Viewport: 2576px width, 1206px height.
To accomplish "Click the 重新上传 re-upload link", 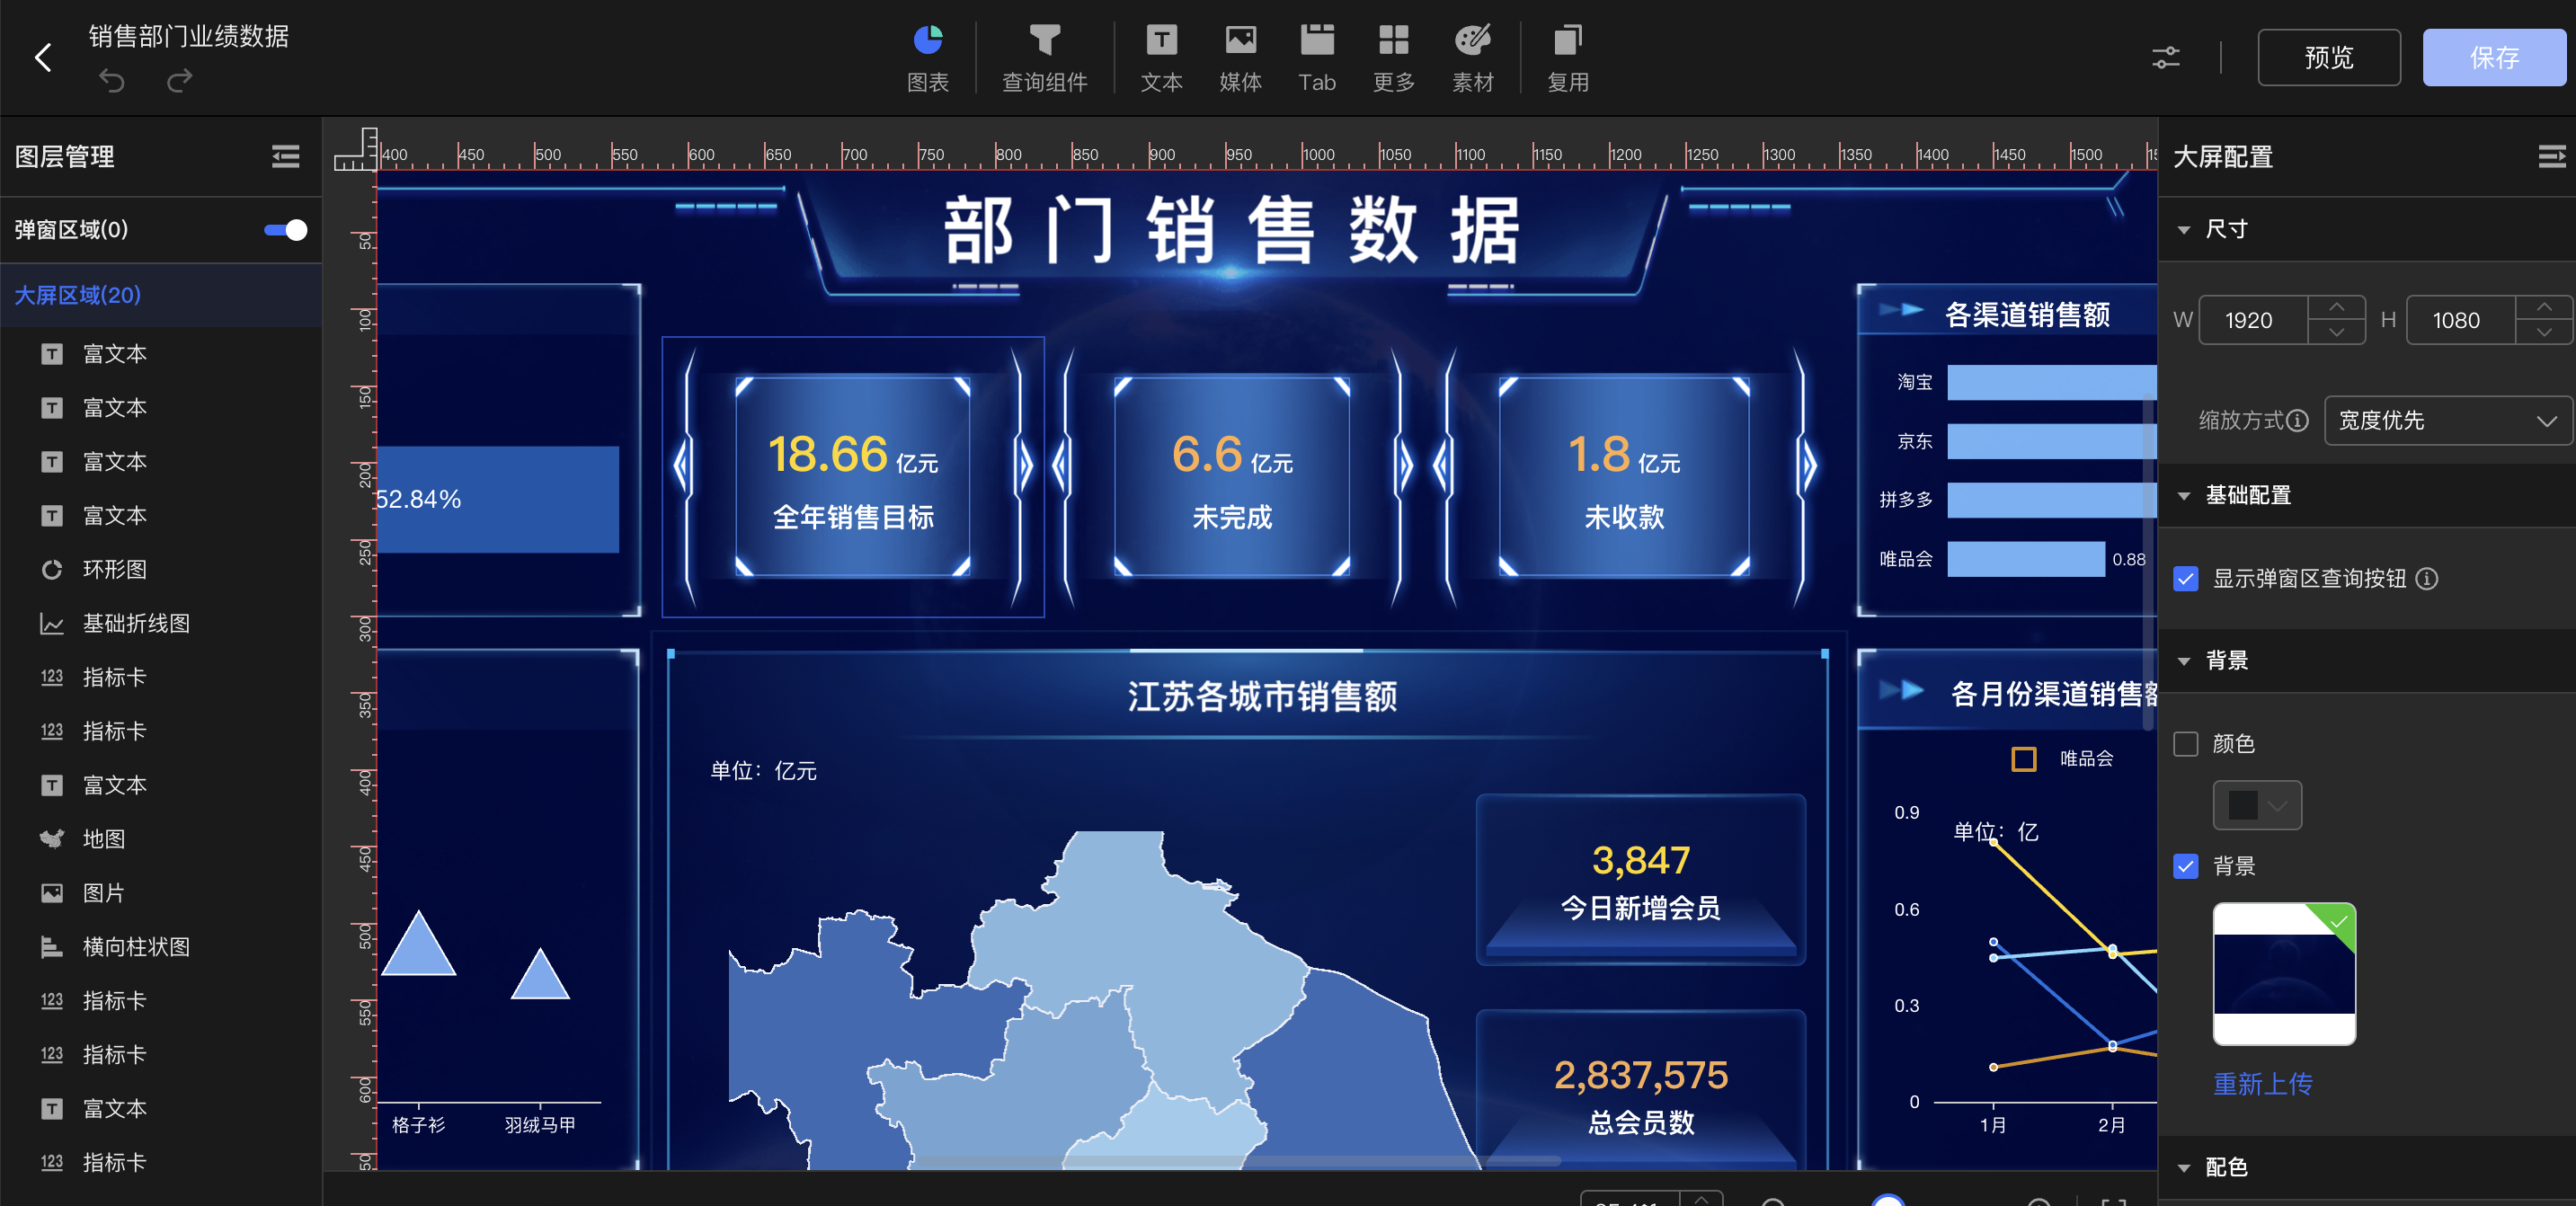I will coord(2262,1084).
